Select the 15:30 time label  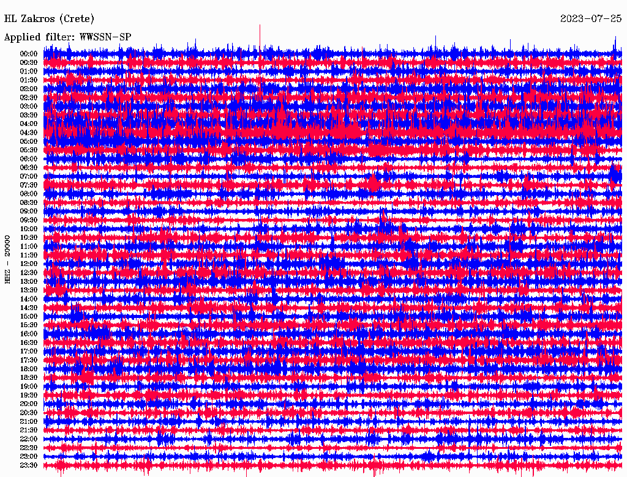click(29, 325)
